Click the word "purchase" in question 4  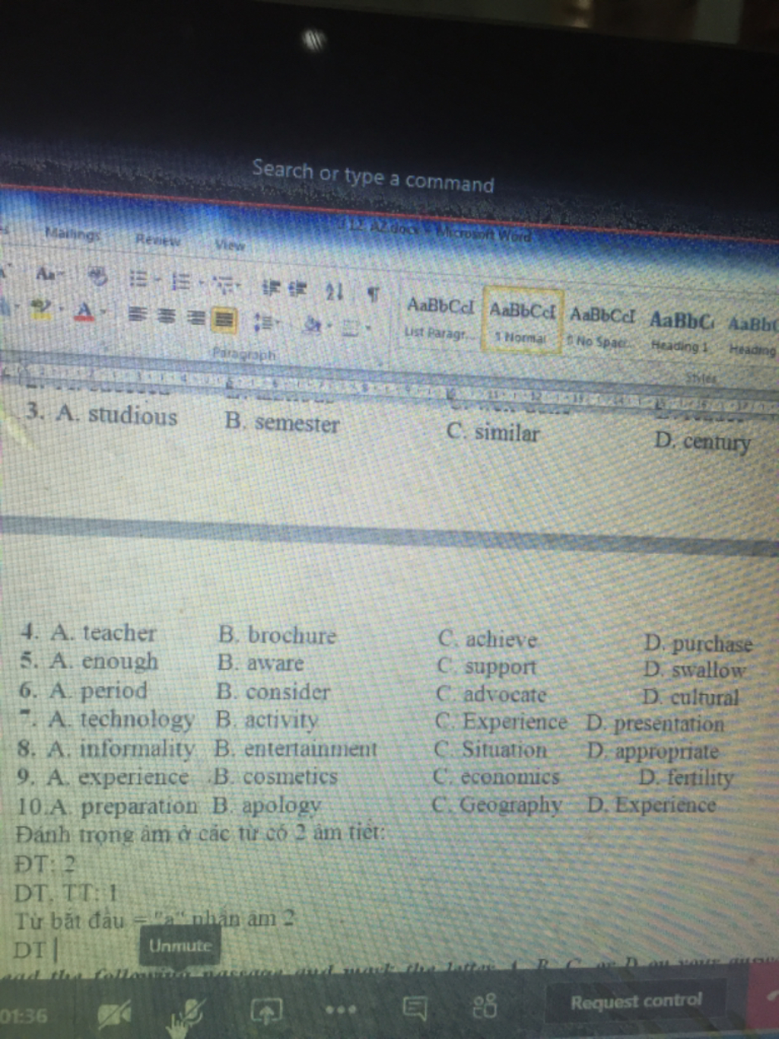712,644
